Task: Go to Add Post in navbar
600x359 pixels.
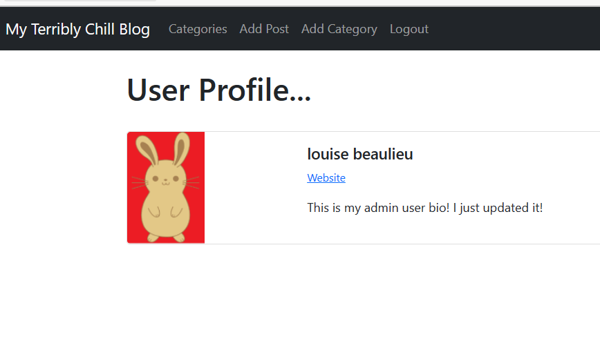Action: 264,29
